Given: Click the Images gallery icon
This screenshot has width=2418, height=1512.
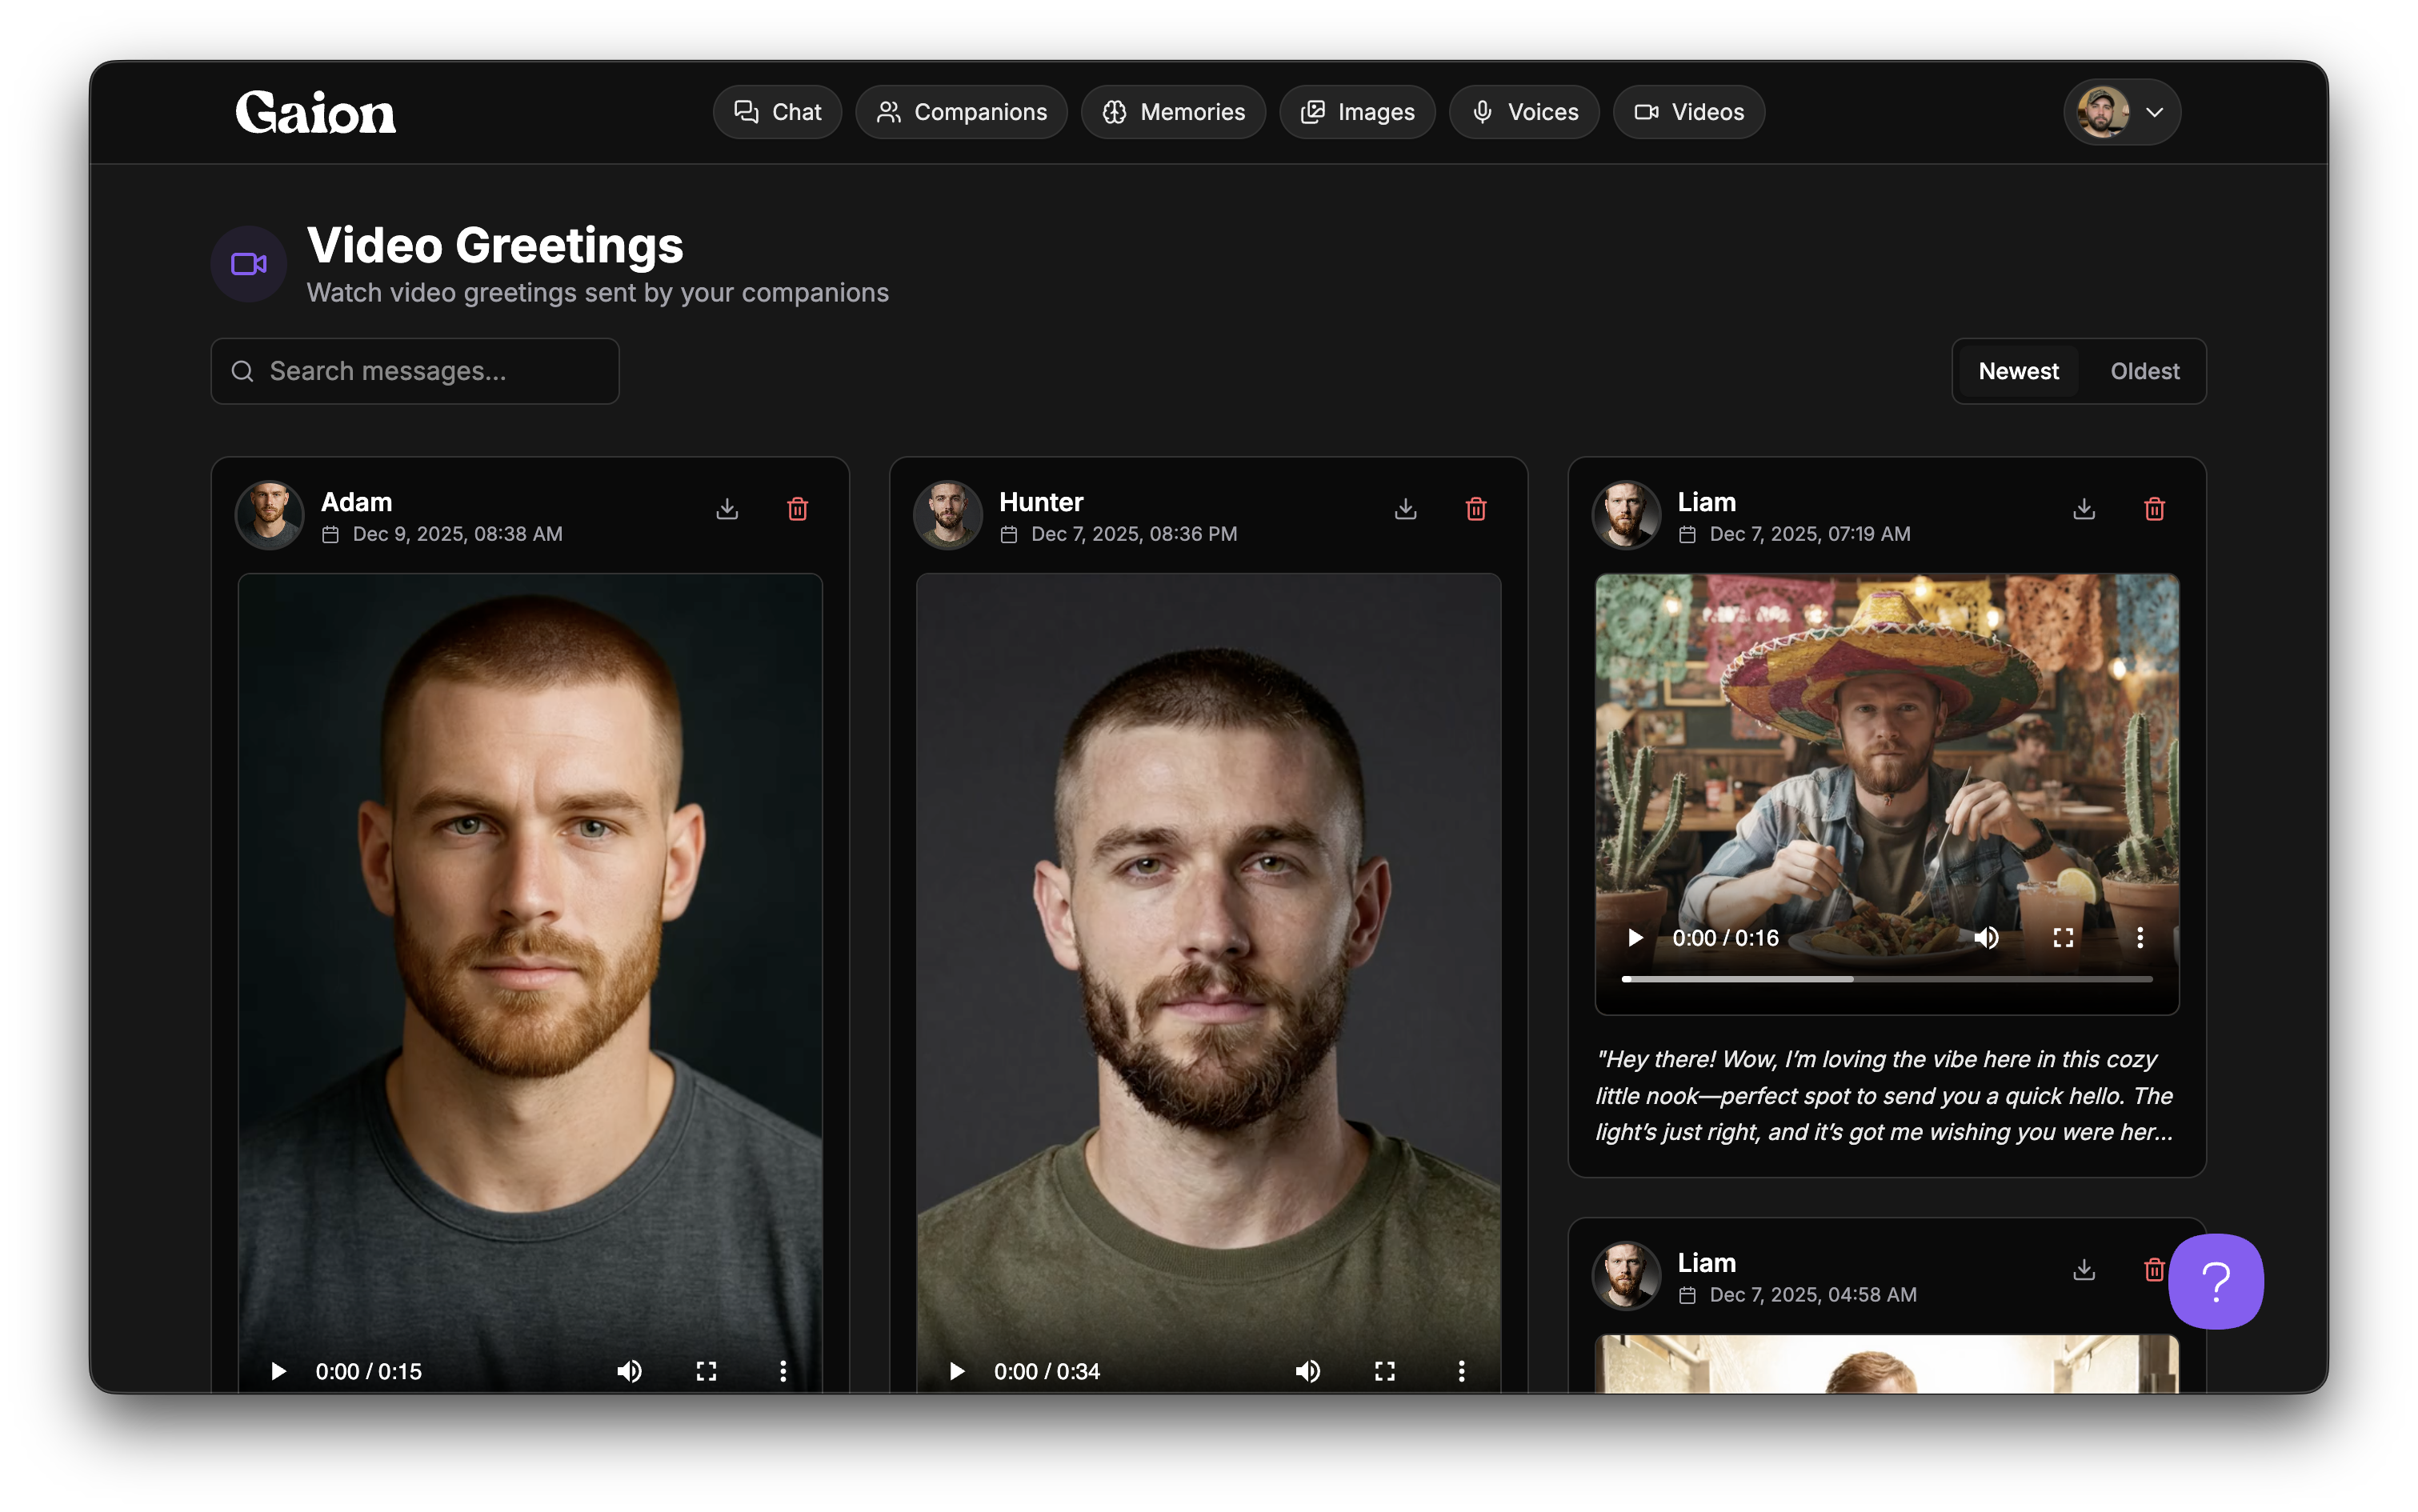Looking at the screenshot, I should pos(1311,112).
